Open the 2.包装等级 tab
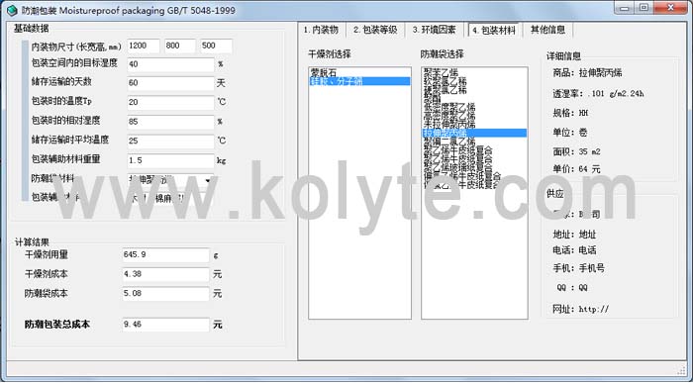 375,30
